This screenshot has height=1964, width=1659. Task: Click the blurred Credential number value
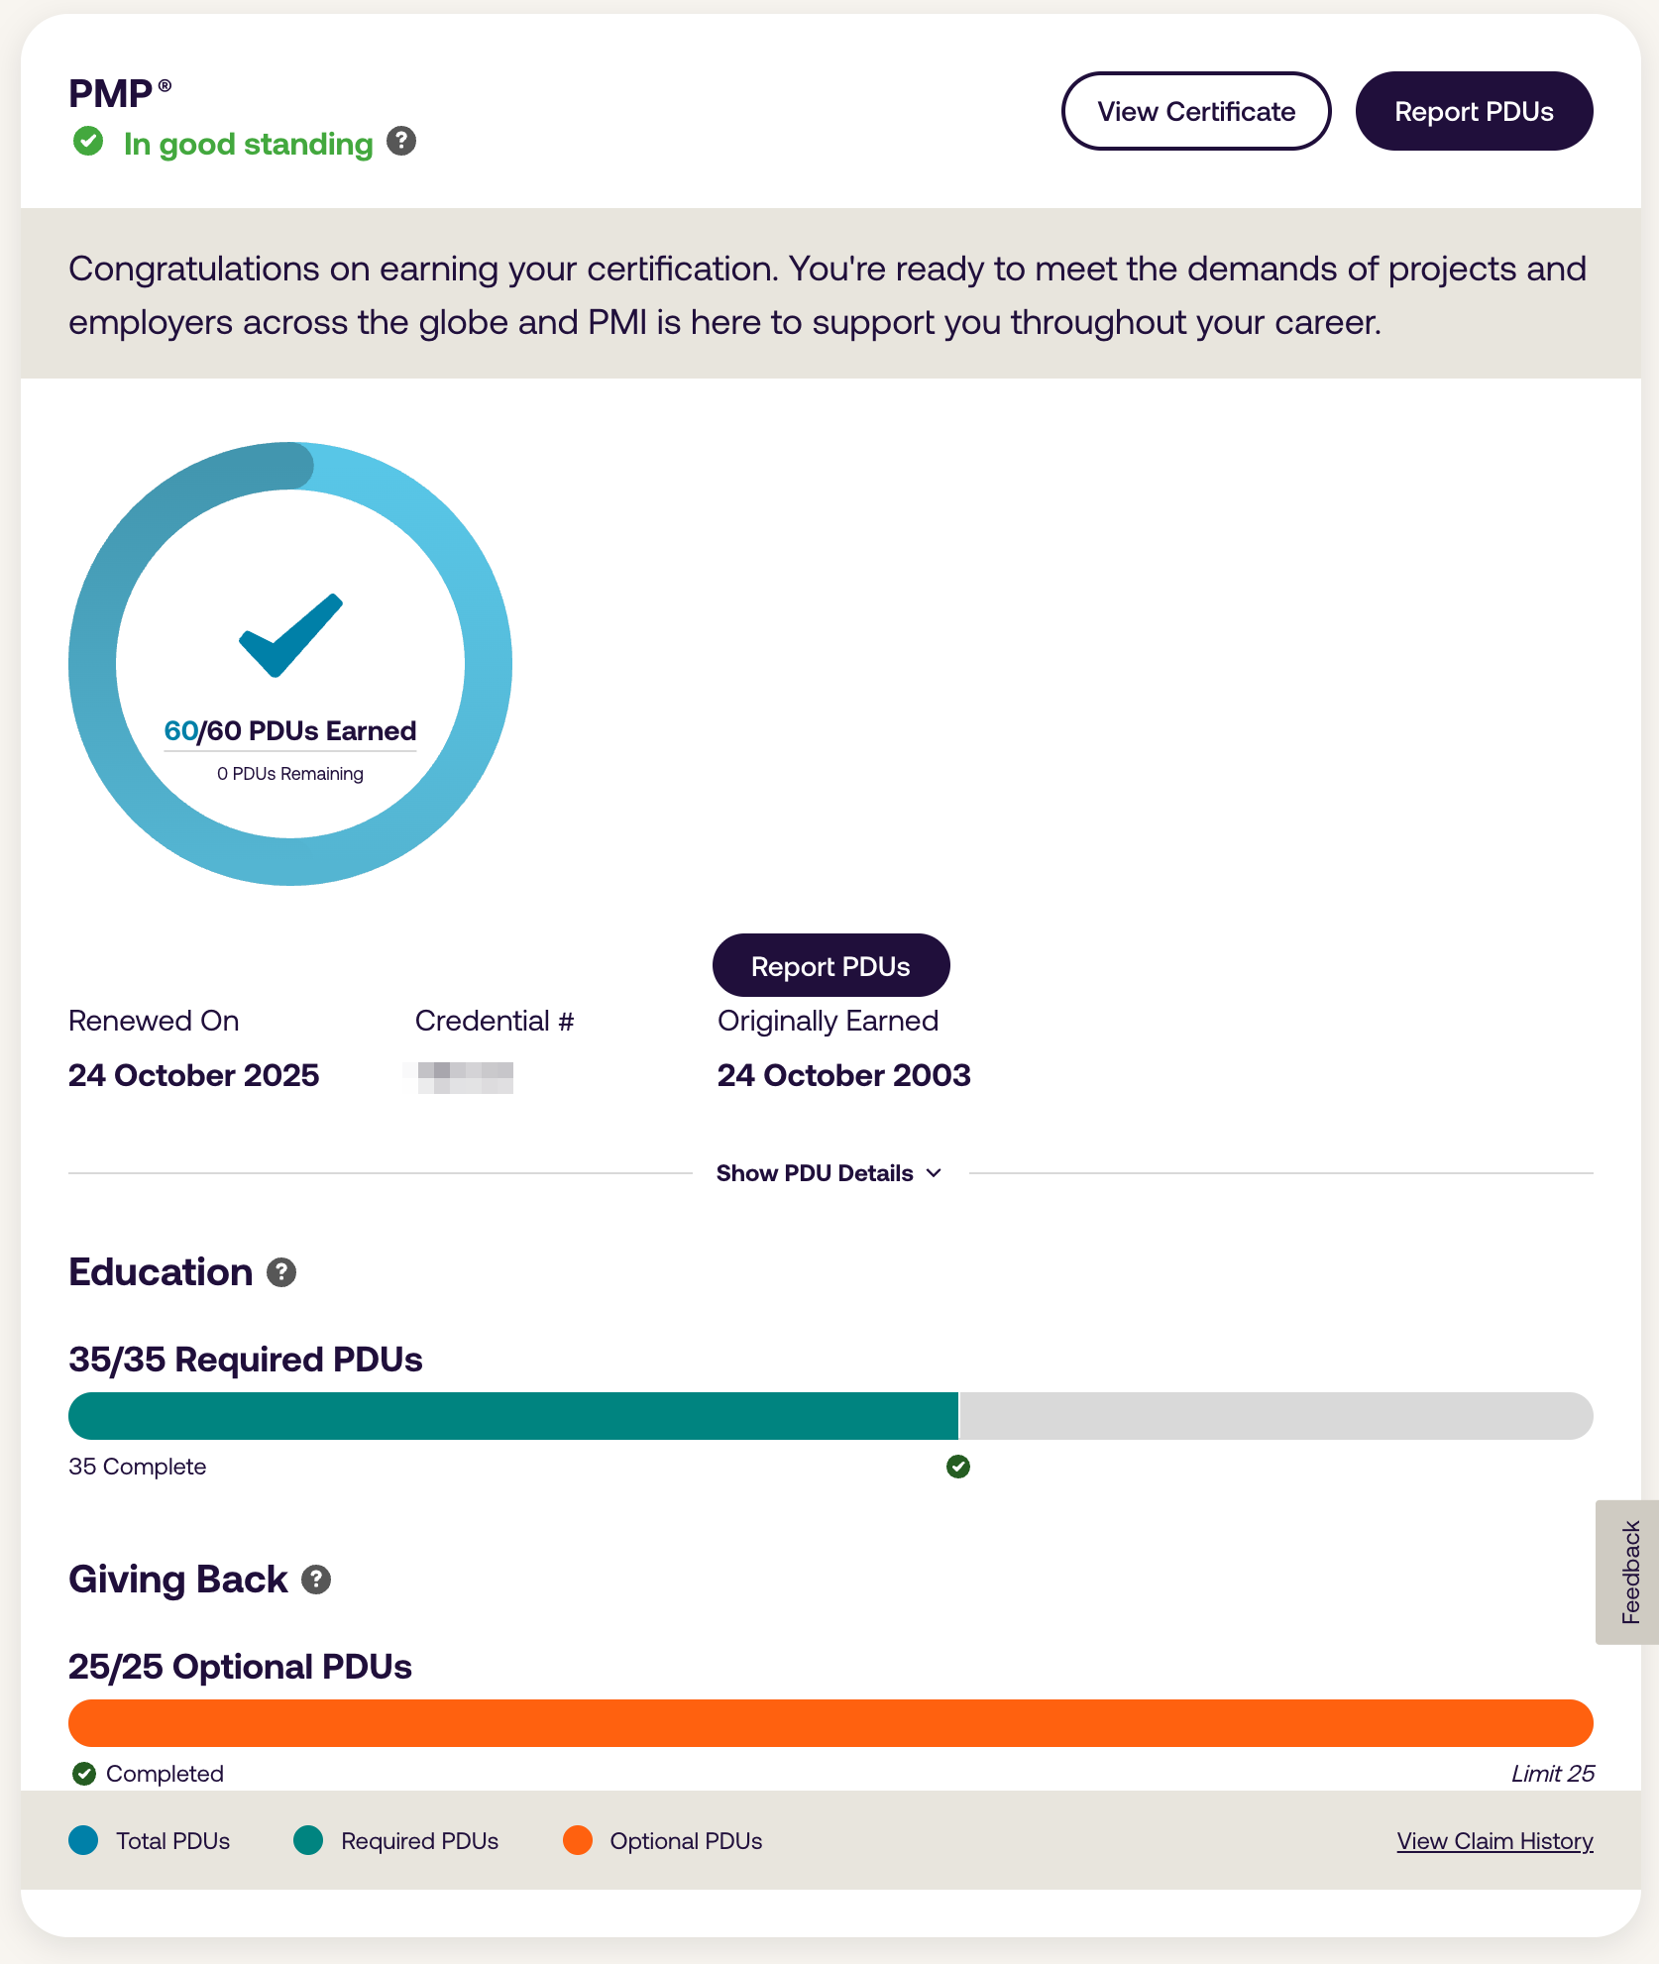pos(465,1077)
